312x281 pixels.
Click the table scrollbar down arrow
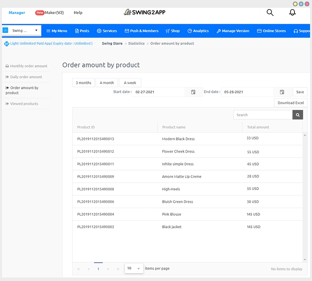(x=305, y=260)
